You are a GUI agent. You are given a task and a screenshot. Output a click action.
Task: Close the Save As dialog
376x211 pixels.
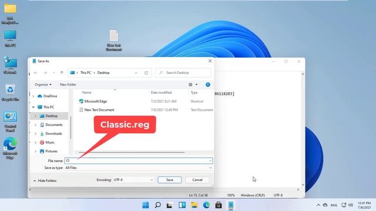[x=210, y=61]
